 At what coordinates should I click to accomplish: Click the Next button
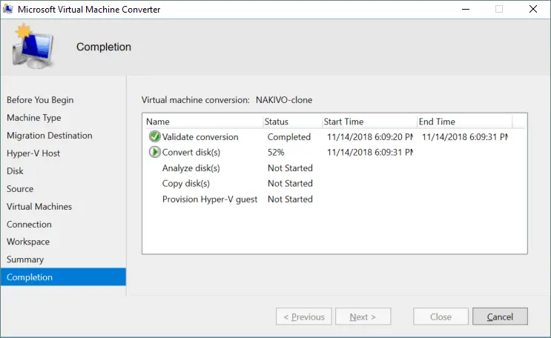(363, 317)
